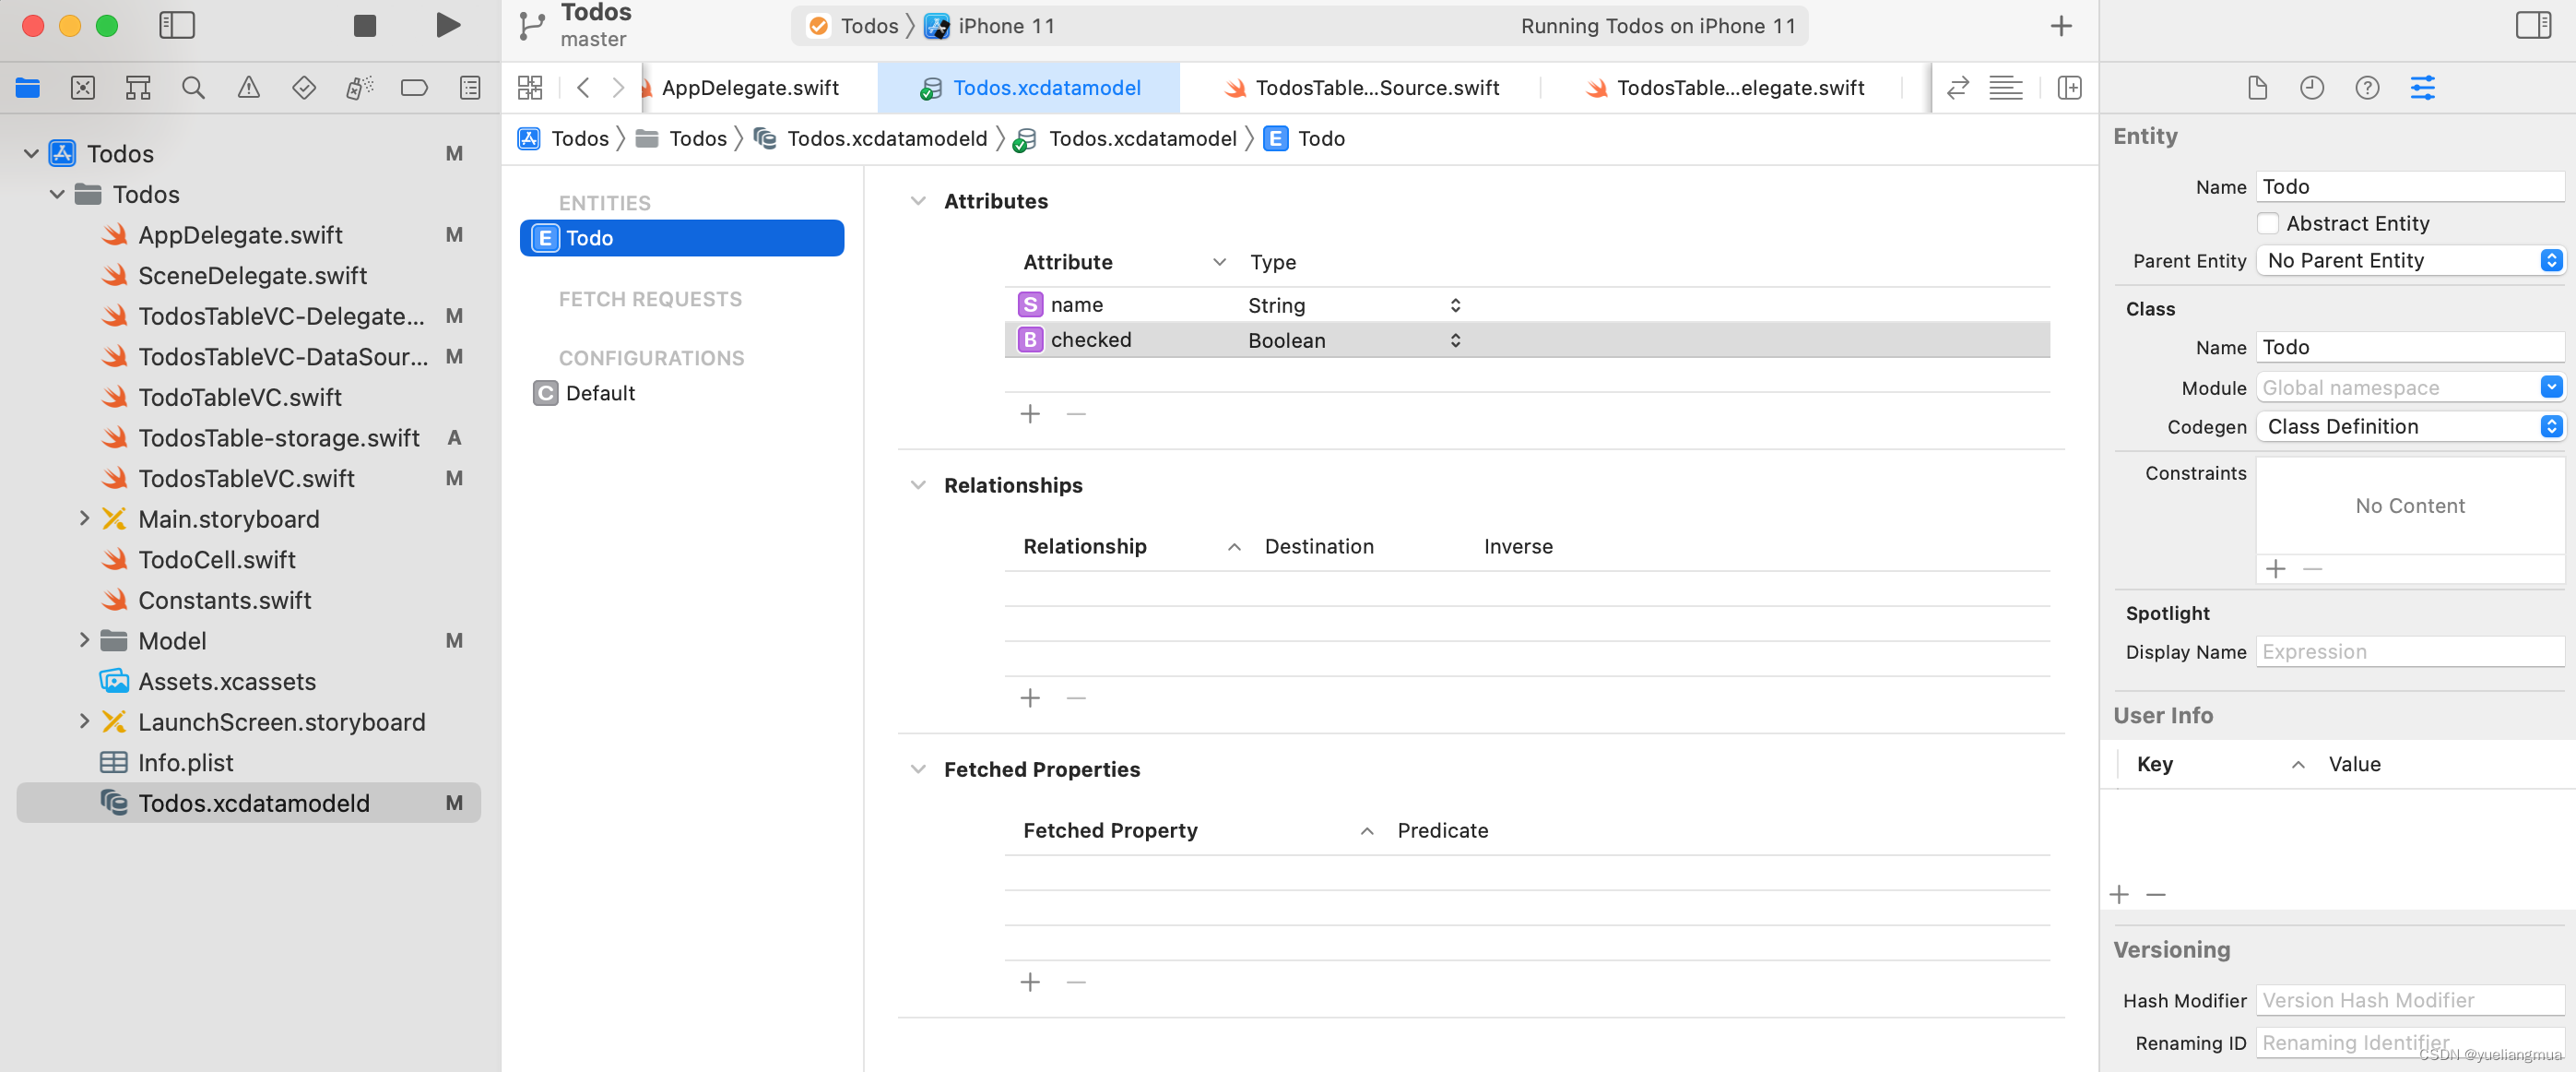The height and width of the screenshot is (1072, 2576).
Task: Click the Display Name expression field
Action: 2410,651
